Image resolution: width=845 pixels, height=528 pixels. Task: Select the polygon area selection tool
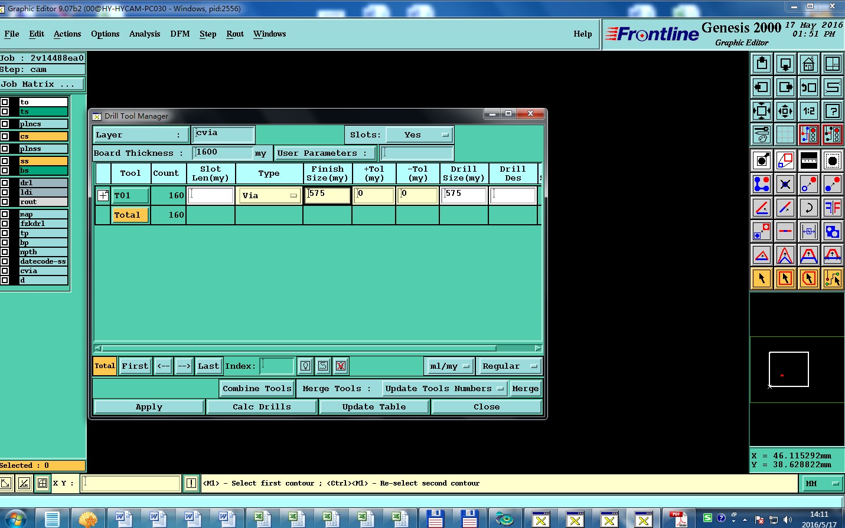pos(809,278)
